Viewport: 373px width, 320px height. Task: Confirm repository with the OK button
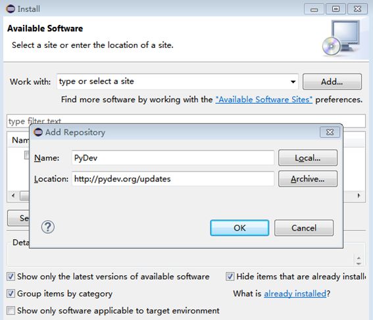[239, 228]
